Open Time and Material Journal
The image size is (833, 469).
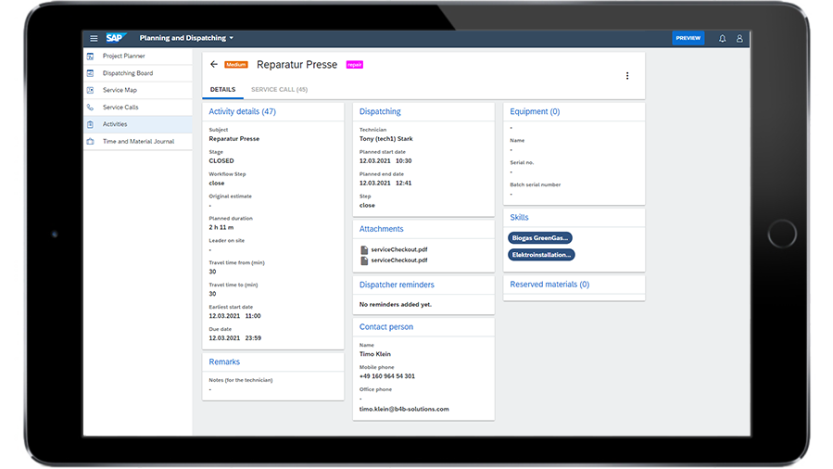tap(138, 142)
